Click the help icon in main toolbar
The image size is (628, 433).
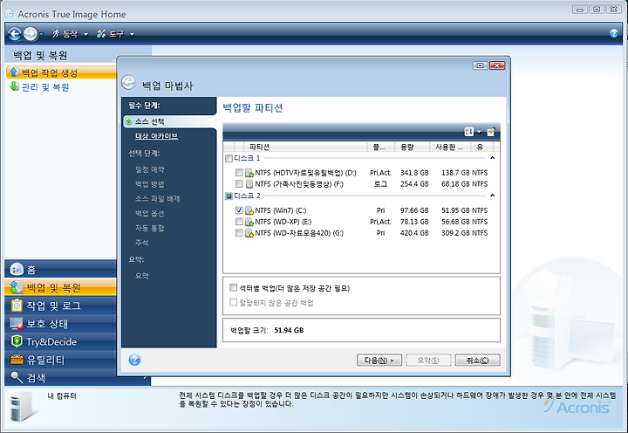point(613,33)
